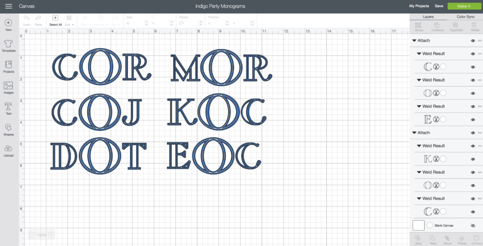Click the Group icon in Layers panel
This screenshot has height=246, width=483.
click(x=418, y=25)
